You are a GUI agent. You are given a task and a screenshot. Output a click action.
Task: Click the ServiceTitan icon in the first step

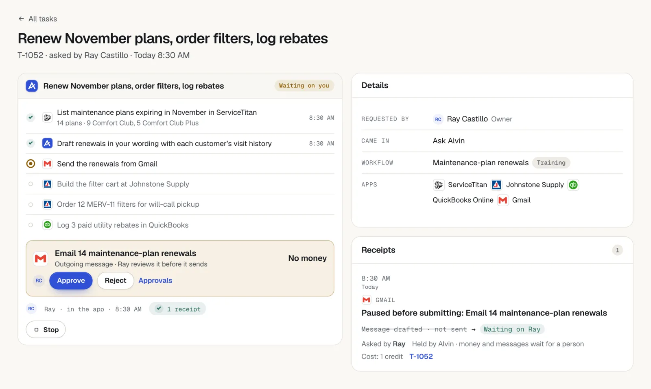[47, 117]
